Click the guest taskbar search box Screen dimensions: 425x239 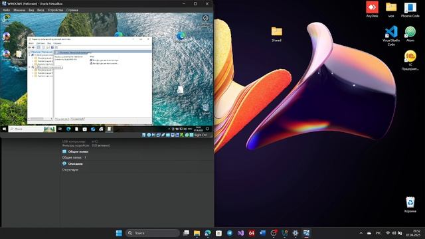pos(32,129)
